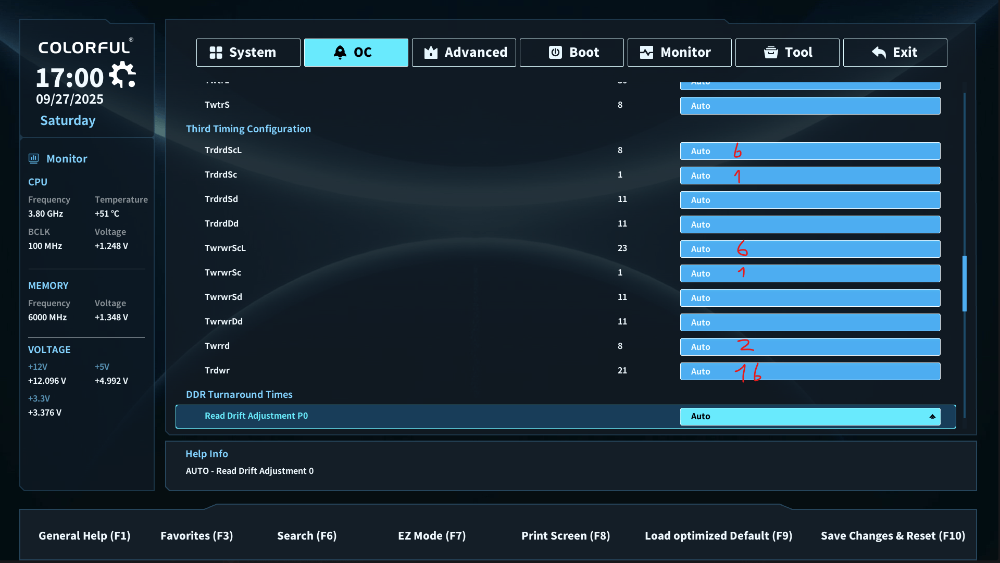Screen dimensions: 1000x563
Task: Select the Trdwr setting label
Action: [x=217, y=370]
